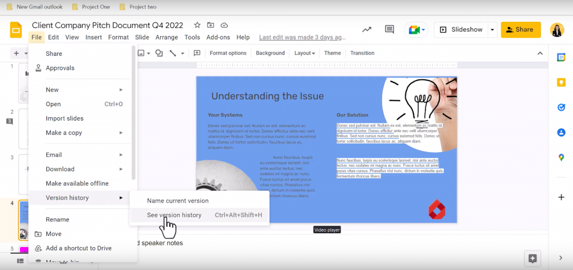Click the yellow Share button

point(521,30)
